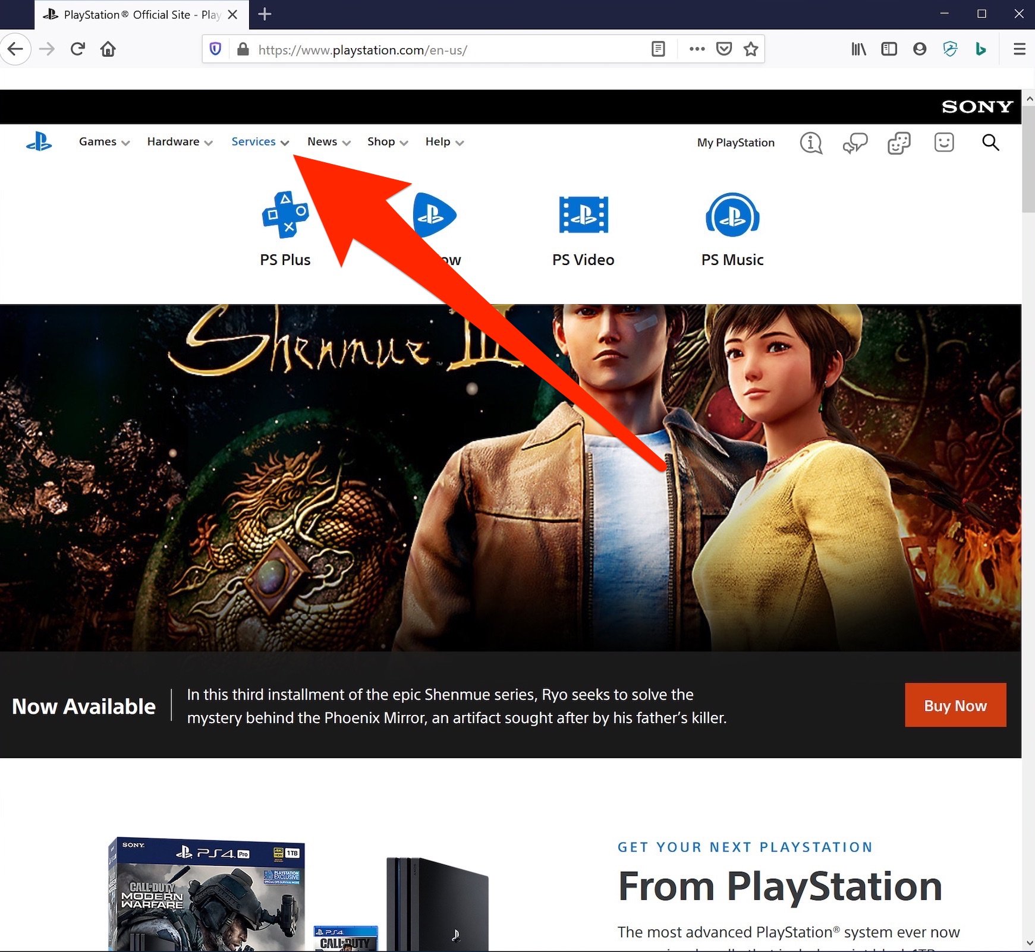
Task: Go forward with browser forward arrow
Action: click(x=46, y=49)
